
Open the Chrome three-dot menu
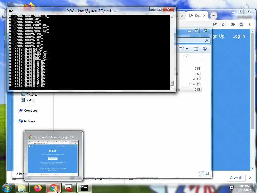click(249, 24)
